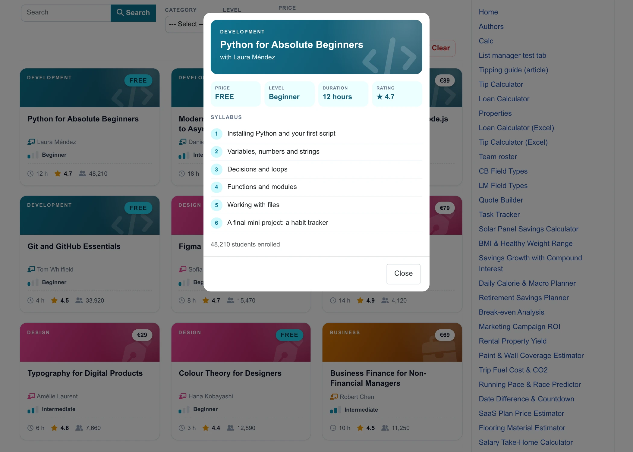Open Colour Theory for Designers course
Image resolution: width=633 pixels, height=452 pixels.
pos(241,381)
